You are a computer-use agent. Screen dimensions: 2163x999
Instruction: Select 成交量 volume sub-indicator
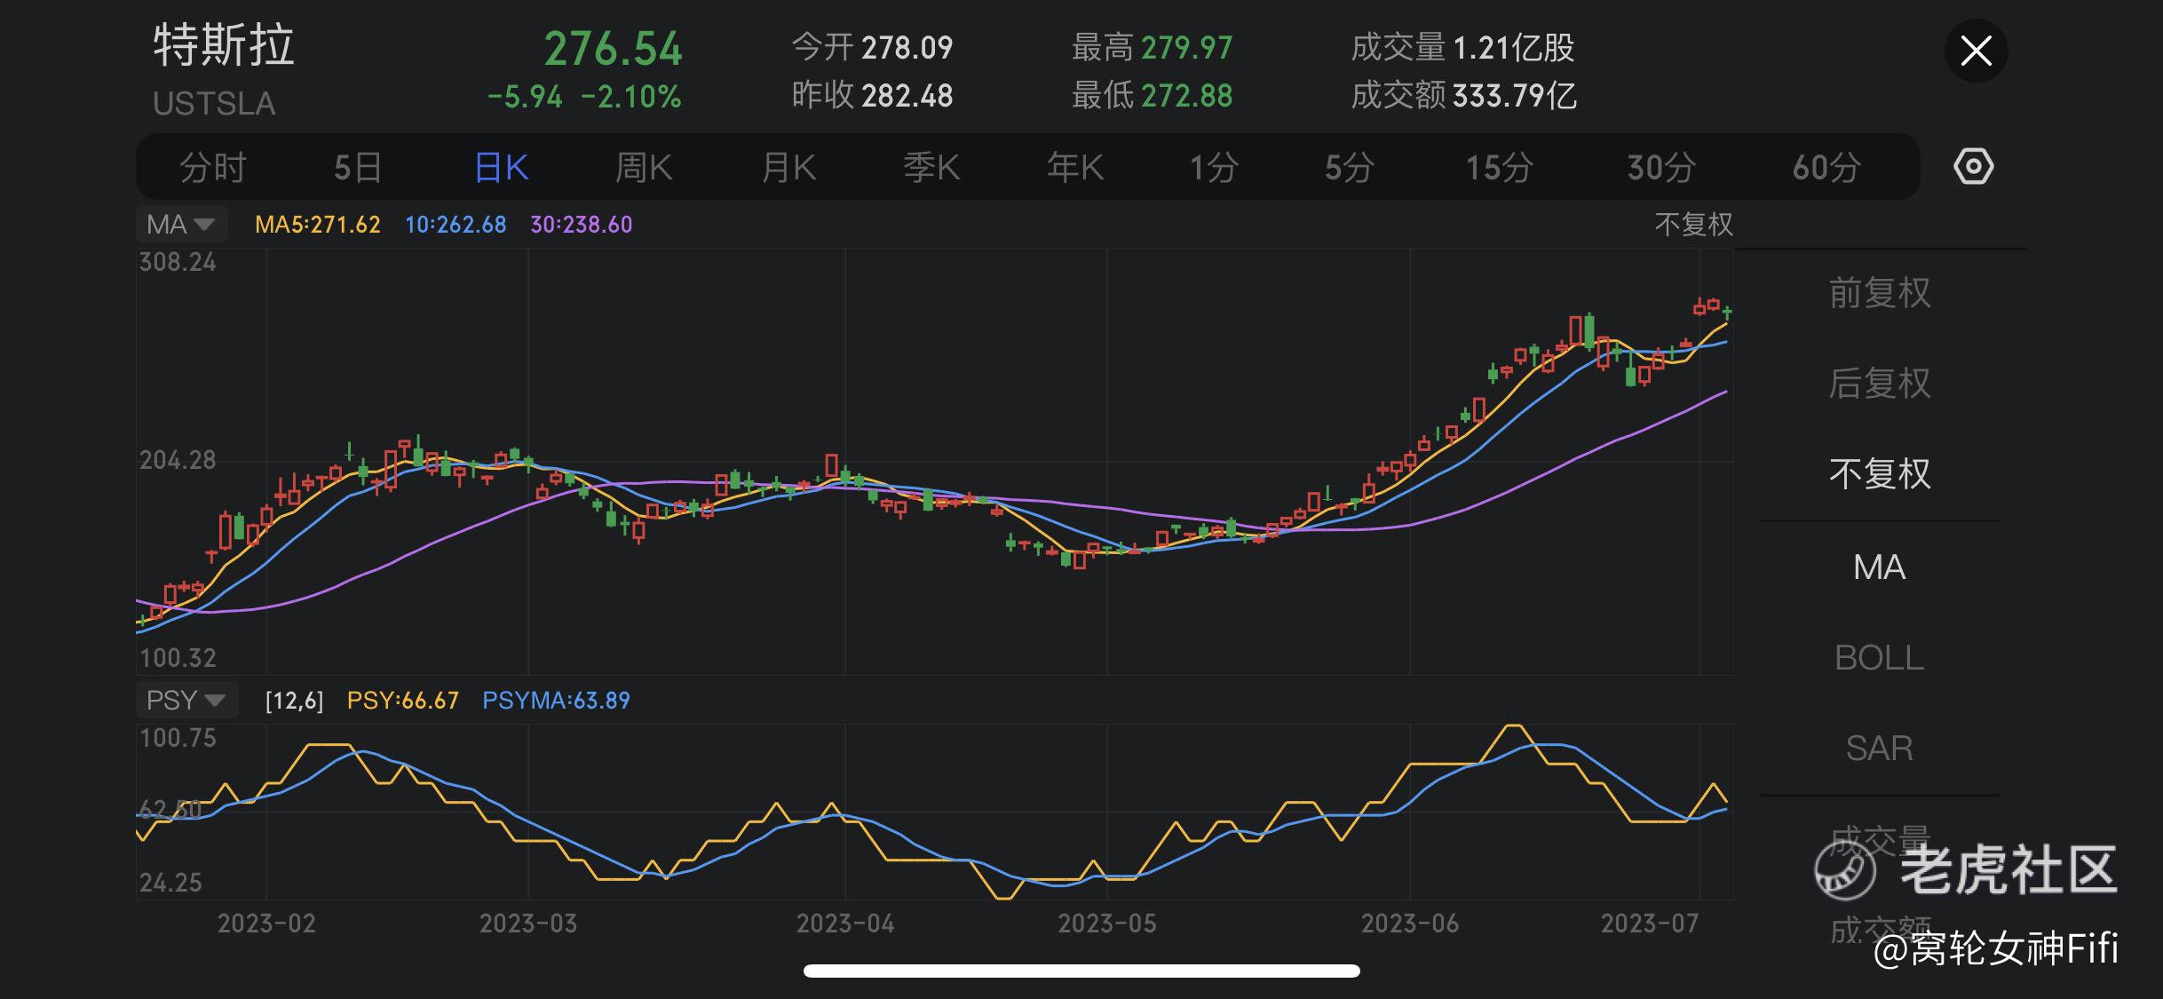(1880, 839)
